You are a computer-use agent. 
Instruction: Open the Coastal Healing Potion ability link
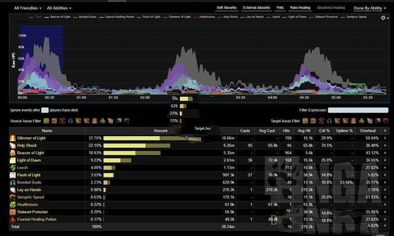(x=37, y=219)
